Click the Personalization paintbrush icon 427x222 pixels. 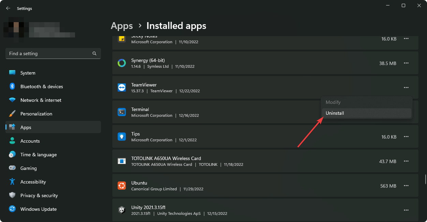tap(12, 114)
